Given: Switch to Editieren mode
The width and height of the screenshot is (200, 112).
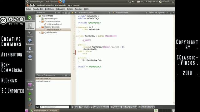Looking at the screenshot, I should click(x=30, y=26).
